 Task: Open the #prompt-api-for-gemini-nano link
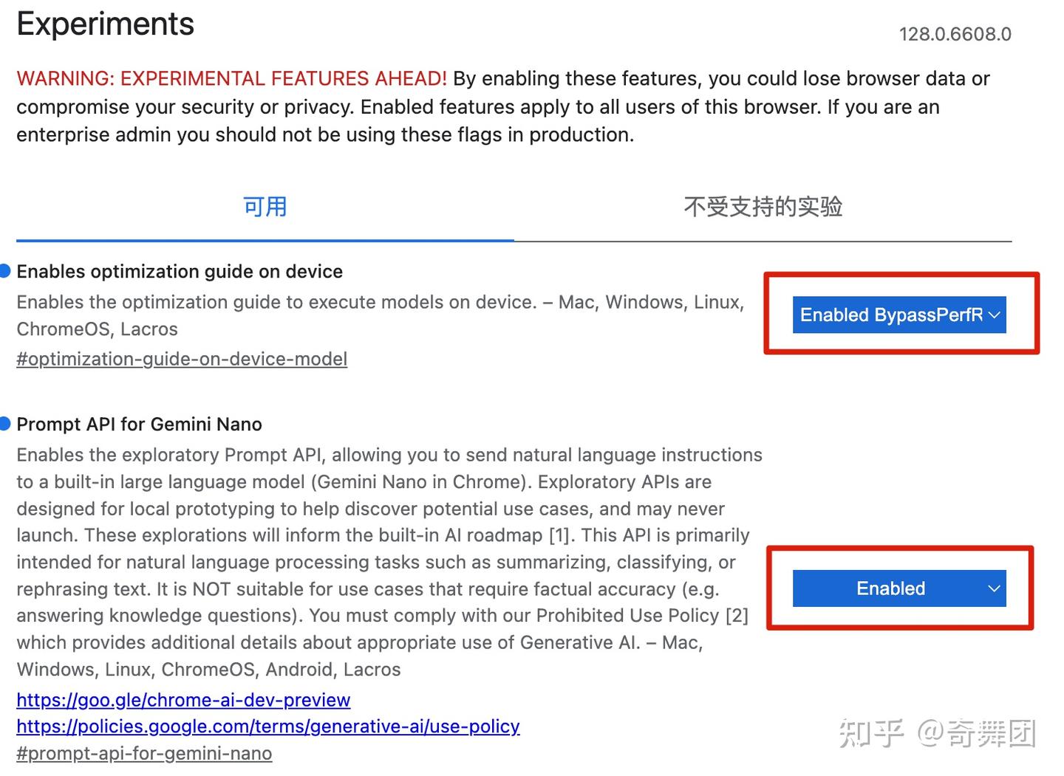click(x=145, y=753)
